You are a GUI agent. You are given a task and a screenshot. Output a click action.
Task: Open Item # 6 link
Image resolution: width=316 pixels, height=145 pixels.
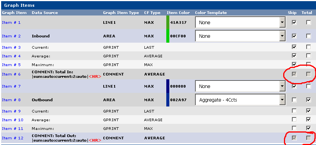click(11, 74)
